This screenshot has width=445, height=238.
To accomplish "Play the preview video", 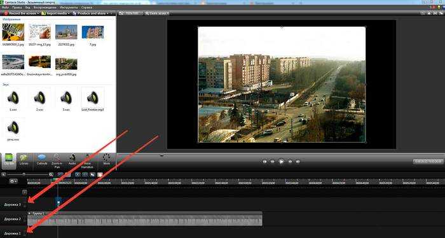I will click(281, 161).
